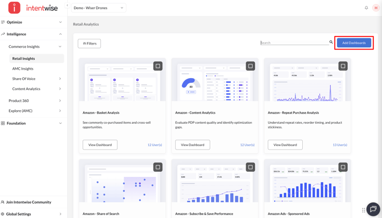Viewport: 382px width, 218px height.
Task: View Dashboard for Amazon Basket Analysis
Action: click(x=100, y=145)
